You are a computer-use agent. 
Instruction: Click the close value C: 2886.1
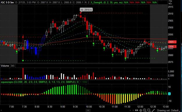pyautogui.click(x=78, y=2)
